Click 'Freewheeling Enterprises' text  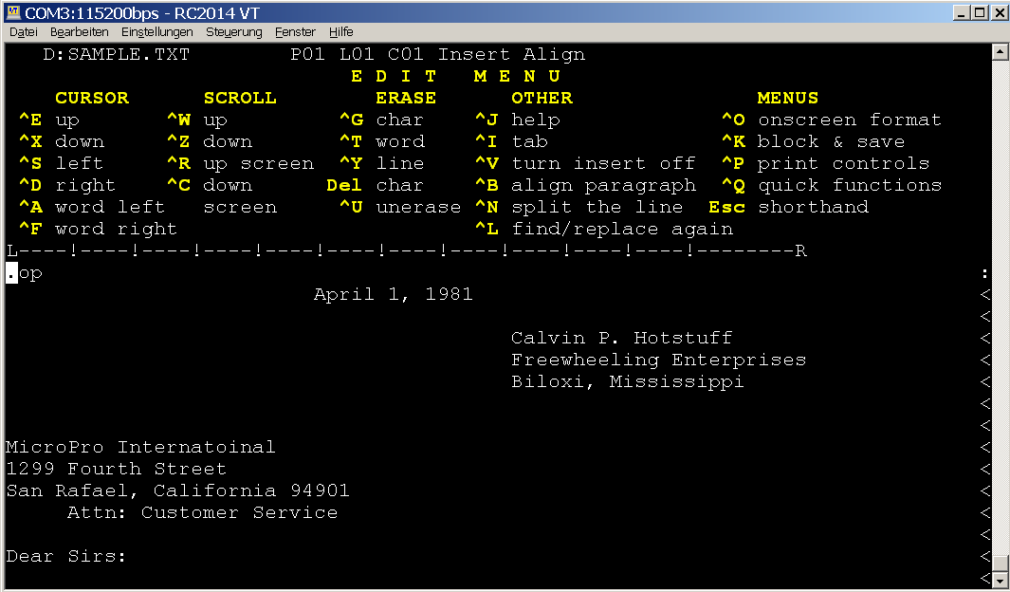659,360
